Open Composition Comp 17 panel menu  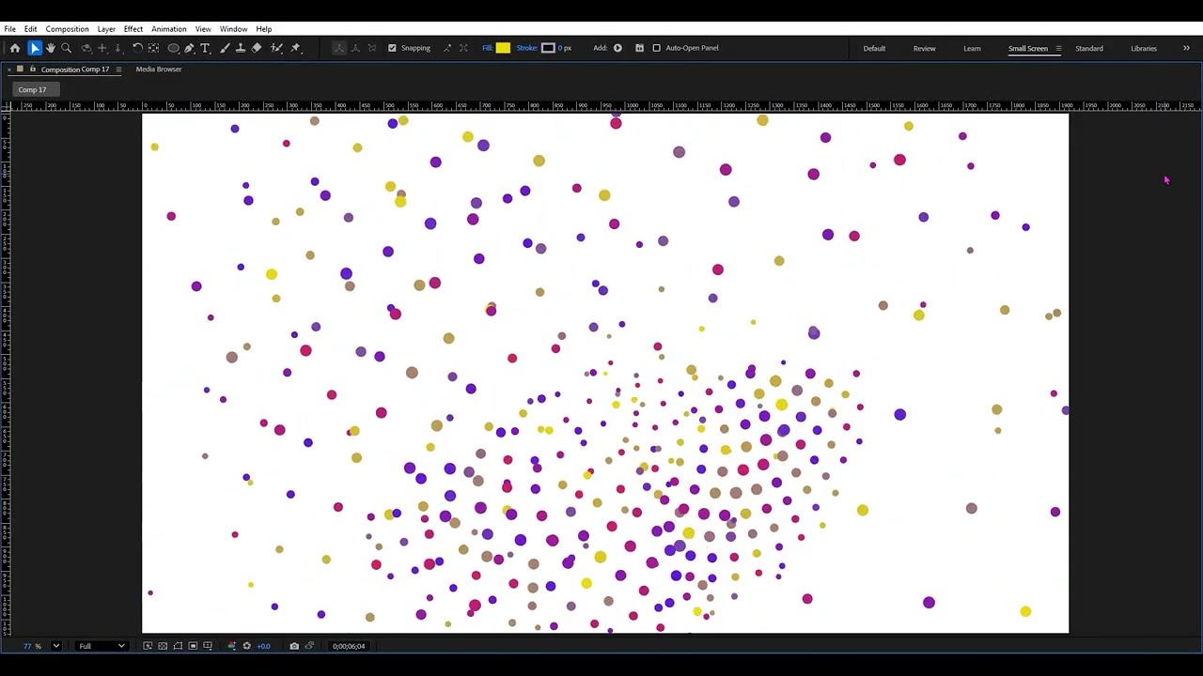tap(118, 69)
